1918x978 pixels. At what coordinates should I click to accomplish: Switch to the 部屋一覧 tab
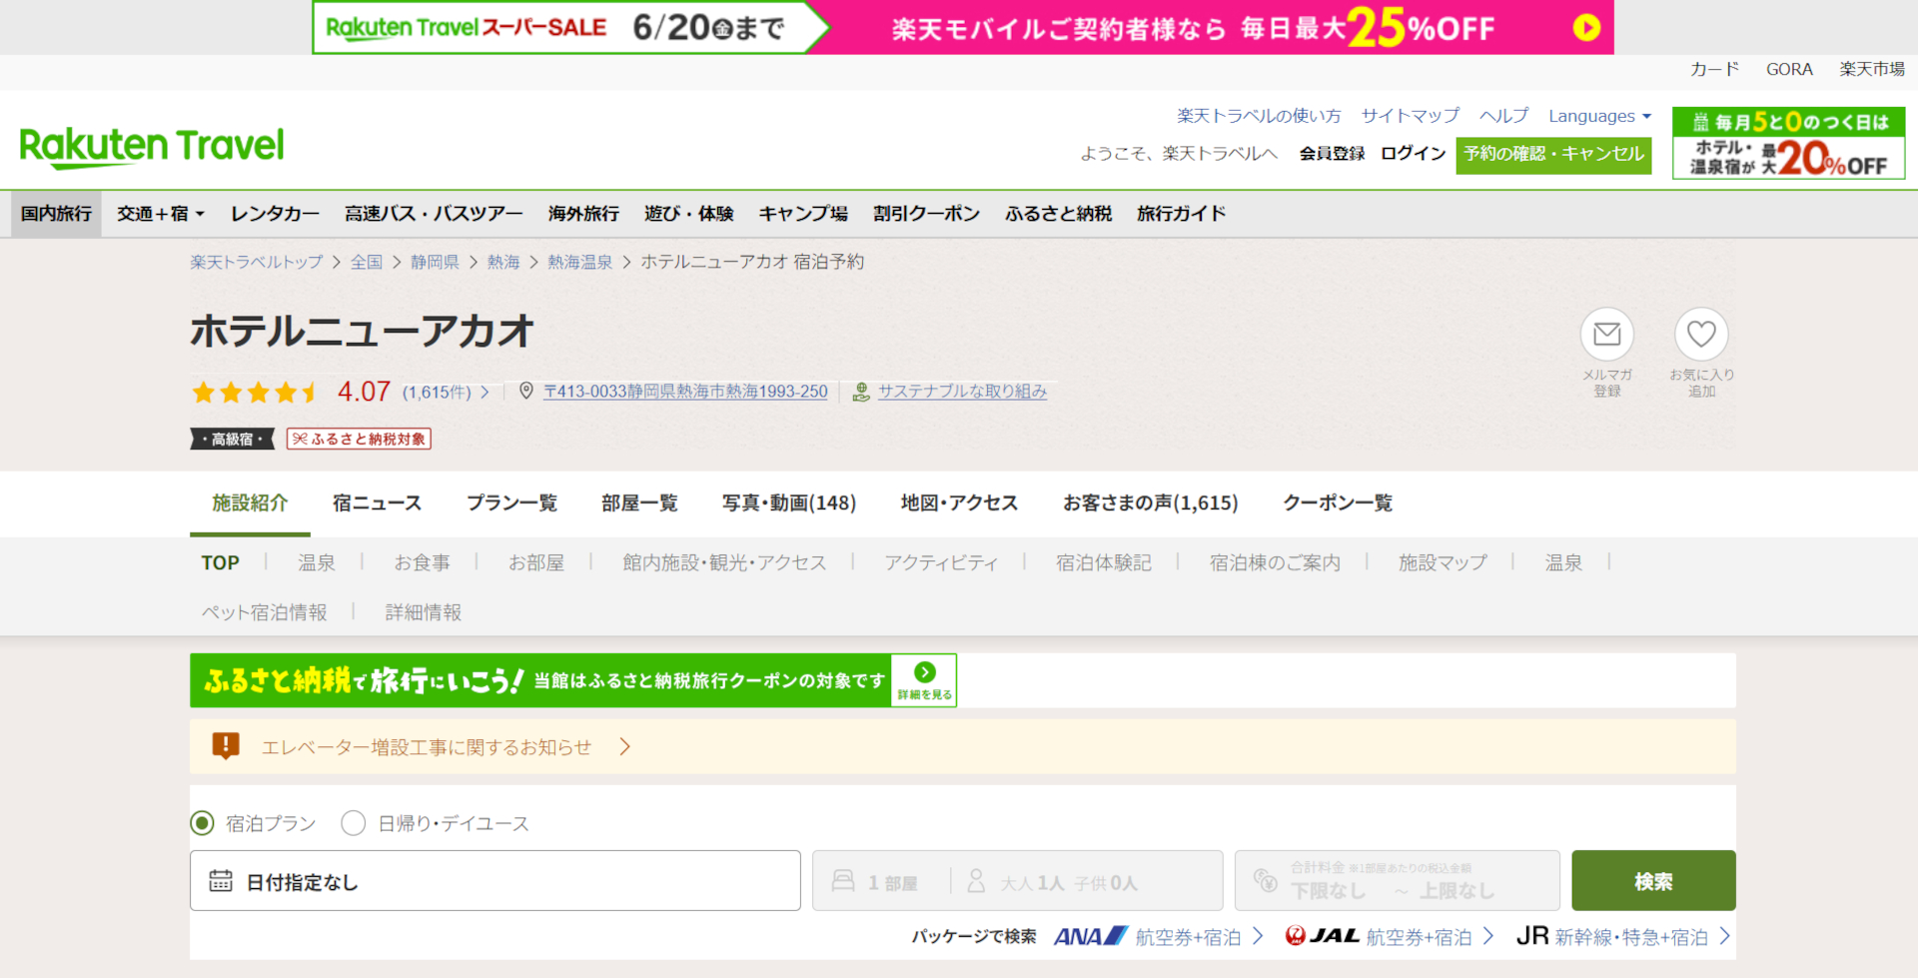tap(639, 502)
